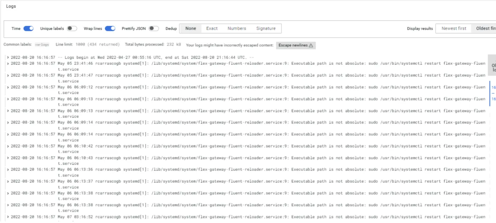496x223 pixels.
Task: Expand the May 05 23:41:47 log row
Action: [8, 75]
